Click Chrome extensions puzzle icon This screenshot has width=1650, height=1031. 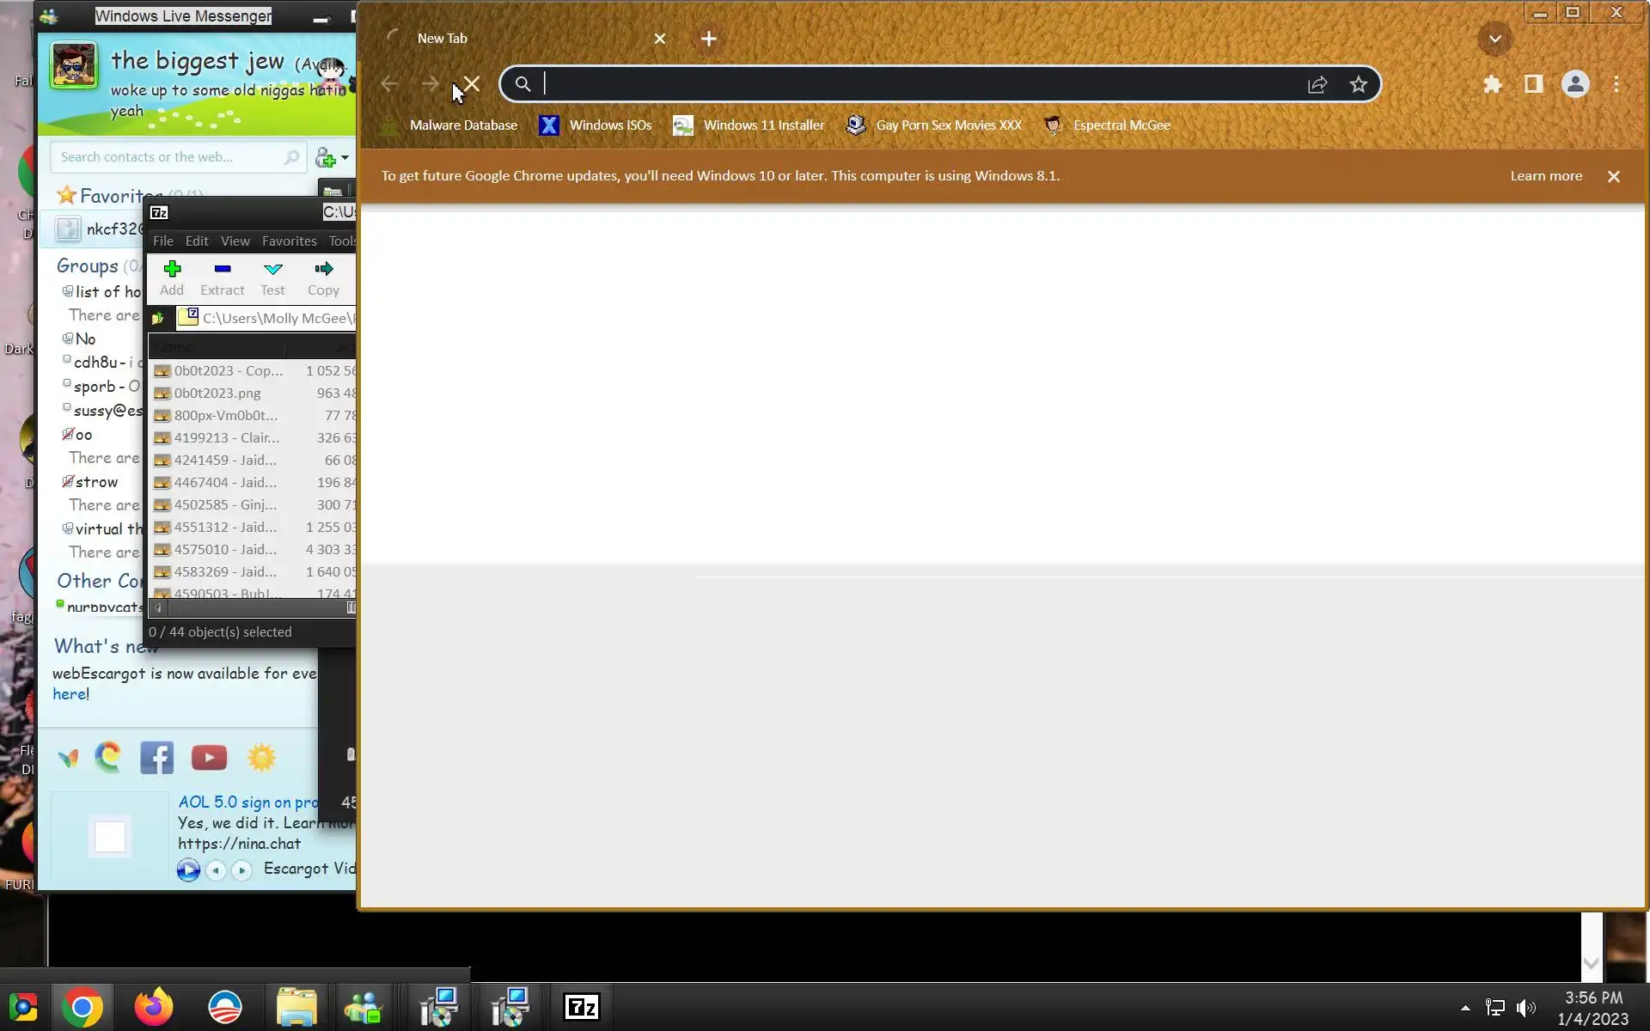point(1493,84)
